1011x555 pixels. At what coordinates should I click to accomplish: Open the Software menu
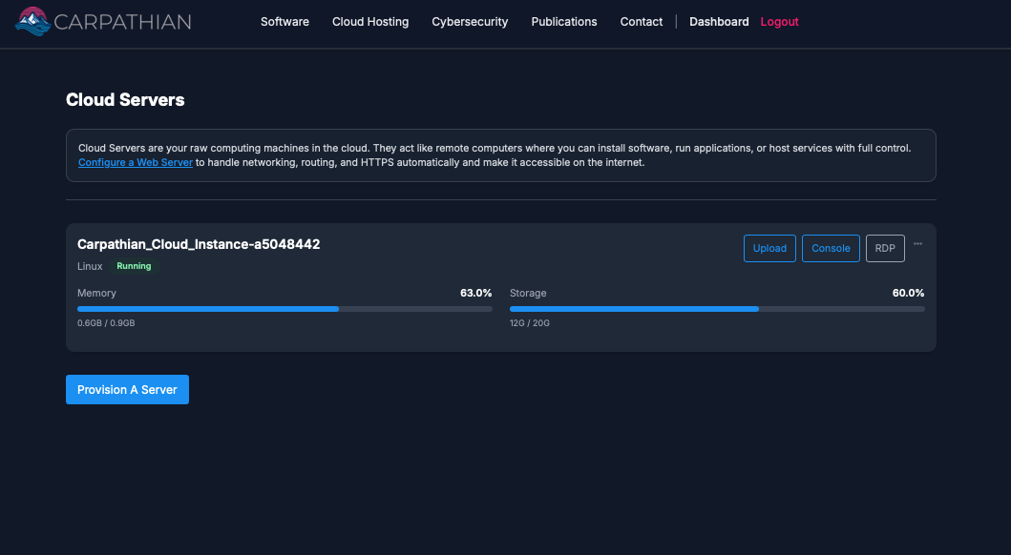pyautogui.click(x=284, y=21)
